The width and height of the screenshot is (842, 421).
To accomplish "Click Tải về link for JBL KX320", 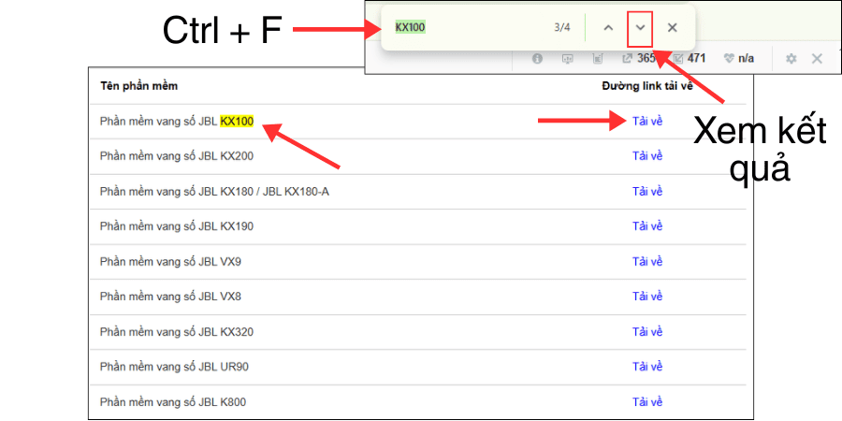I will click(647, 332).
